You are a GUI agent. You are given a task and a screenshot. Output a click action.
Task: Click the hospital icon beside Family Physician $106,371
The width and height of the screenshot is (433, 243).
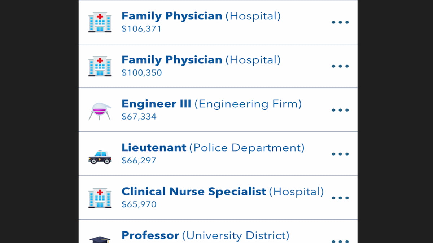[x=100, y=22]
